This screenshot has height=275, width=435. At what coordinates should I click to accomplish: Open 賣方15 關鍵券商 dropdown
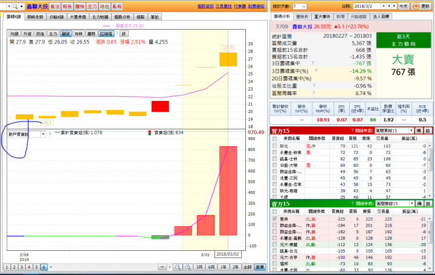(x=411, y=204)
